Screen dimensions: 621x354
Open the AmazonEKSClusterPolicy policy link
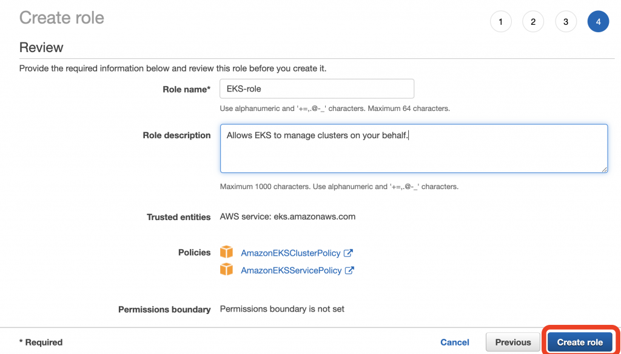click(290, 253)
